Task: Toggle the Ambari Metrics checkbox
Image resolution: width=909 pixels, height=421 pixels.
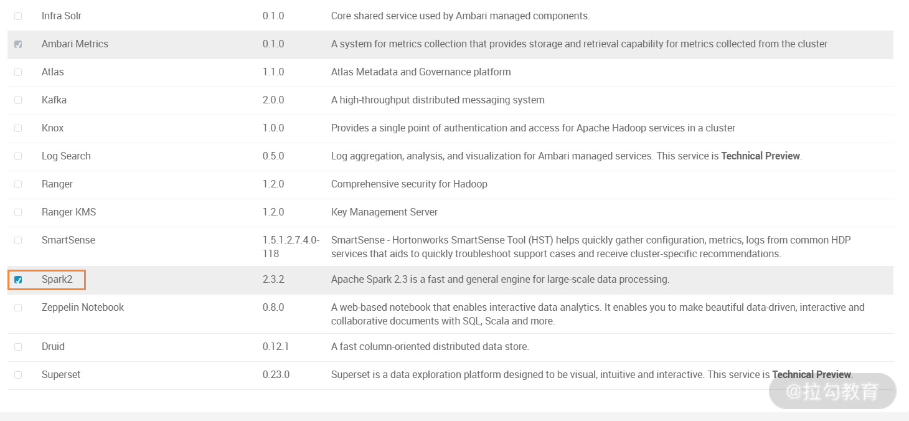Action: [x=18, y=44]
